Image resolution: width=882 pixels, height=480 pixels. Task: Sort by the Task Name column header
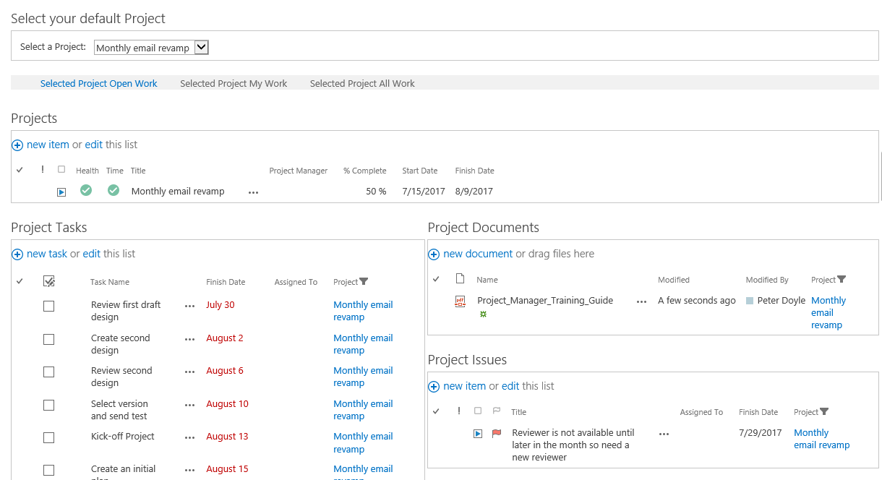click(110, 282)
